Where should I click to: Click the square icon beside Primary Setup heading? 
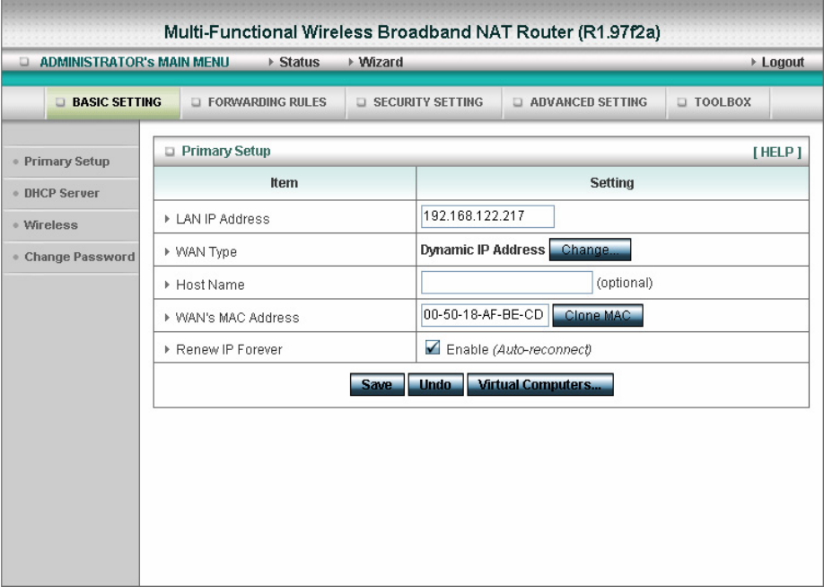coord(170,152)
